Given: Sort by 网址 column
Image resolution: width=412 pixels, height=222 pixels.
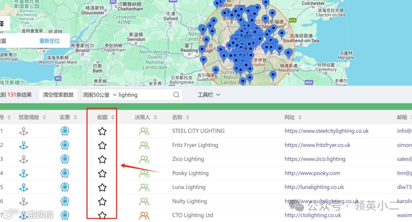Looking at the screenshot, I should click(300, 117).
